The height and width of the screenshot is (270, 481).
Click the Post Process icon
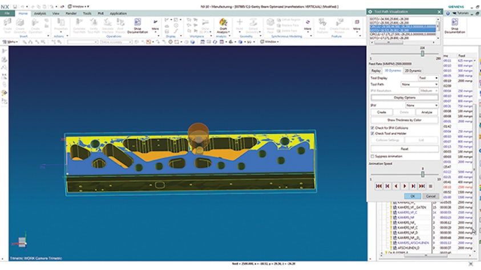coord(120,26)
